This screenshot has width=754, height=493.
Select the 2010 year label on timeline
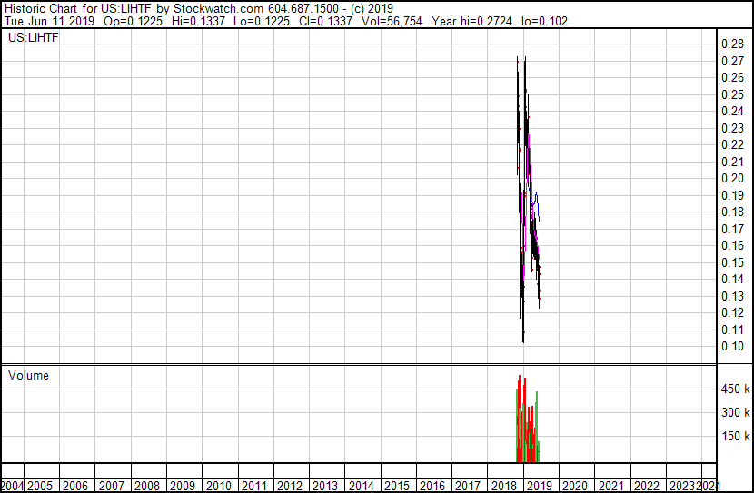[218, 486]
